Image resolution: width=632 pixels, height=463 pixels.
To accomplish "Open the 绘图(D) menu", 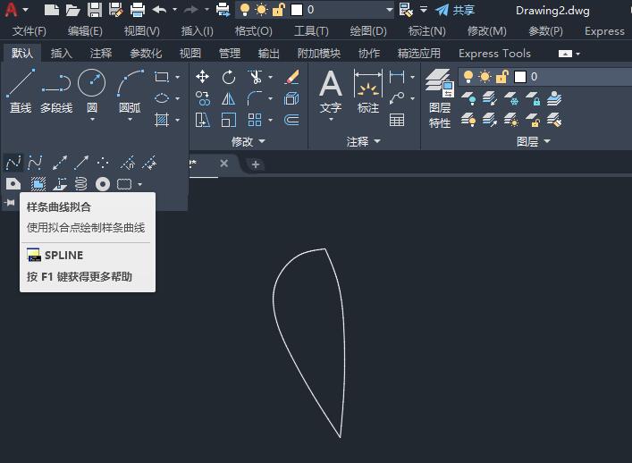I will click(x=368, y=31).
